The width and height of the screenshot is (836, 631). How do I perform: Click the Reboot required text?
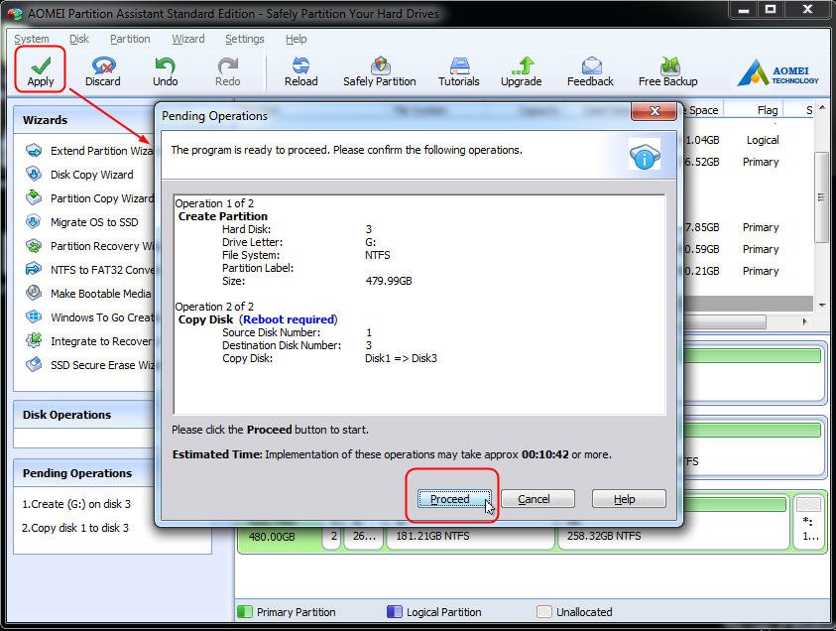[x=289, y=319]
